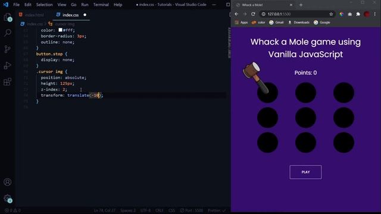
Task: Open the Help menu
Action: click(x=118, y=5)
